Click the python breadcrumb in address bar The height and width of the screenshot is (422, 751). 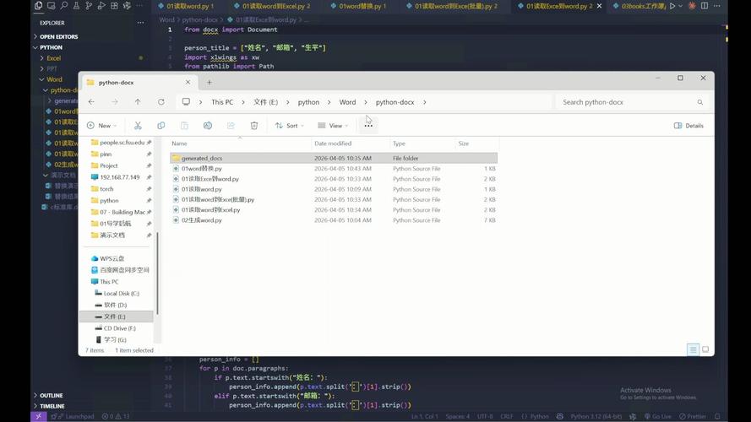(308, 102)
